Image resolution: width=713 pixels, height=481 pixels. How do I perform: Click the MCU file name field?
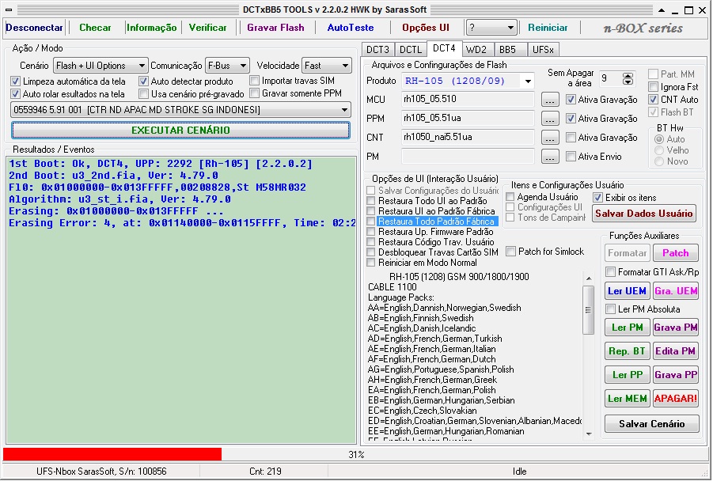(x=468, y=99)
